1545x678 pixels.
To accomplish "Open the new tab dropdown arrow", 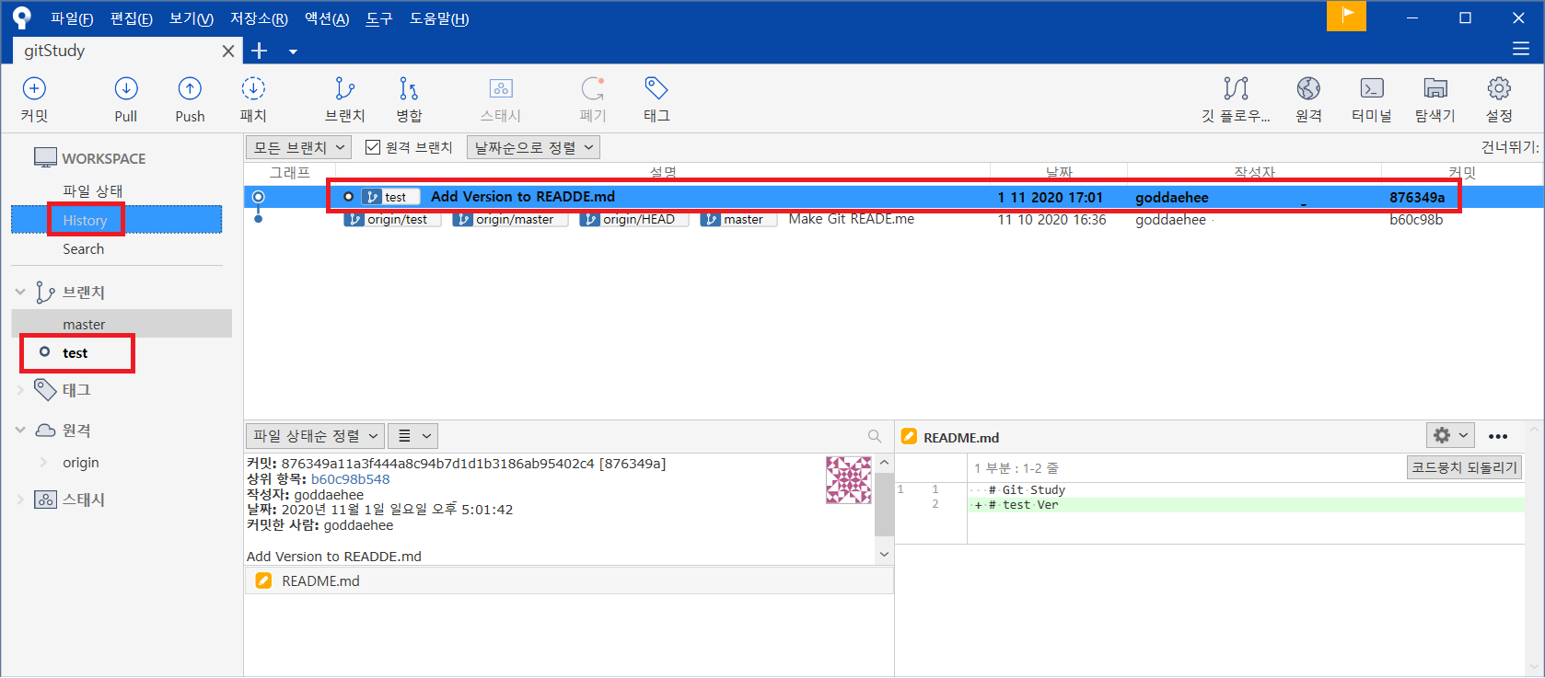I will pyautogui.click(x=293, y=52).
